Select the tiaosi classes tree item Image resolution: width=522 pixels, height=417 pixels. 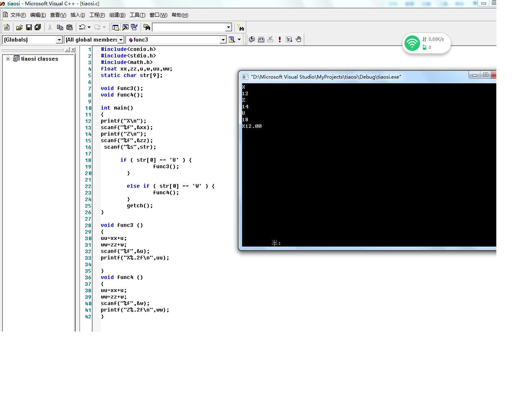[40, 59]
